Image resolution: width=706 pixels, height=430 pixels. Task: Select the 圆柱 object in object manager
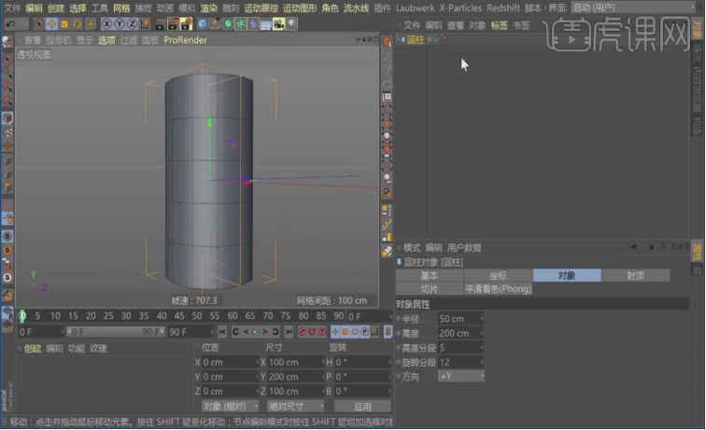click(x=416, y=39)
